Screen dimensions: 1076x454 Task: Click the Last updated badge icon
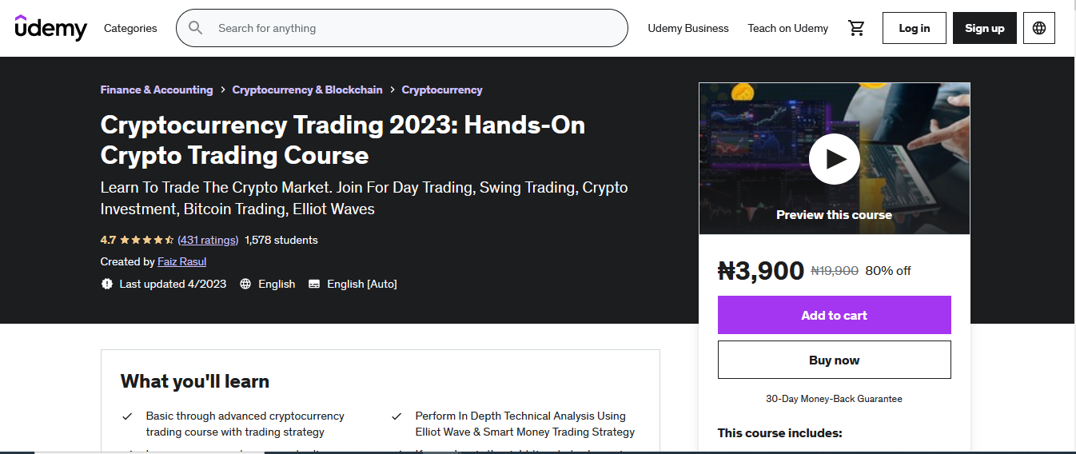click(x=107, y=284)
